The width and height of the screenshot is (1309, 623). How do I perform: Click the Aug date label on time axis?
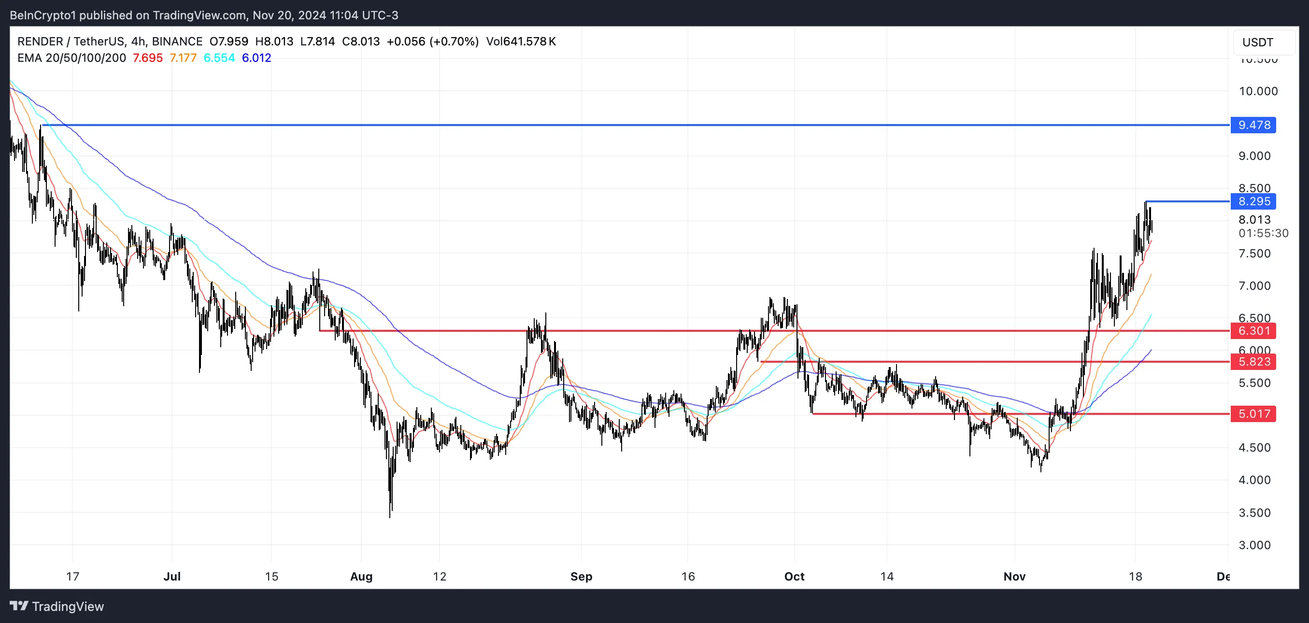(361, 576)
